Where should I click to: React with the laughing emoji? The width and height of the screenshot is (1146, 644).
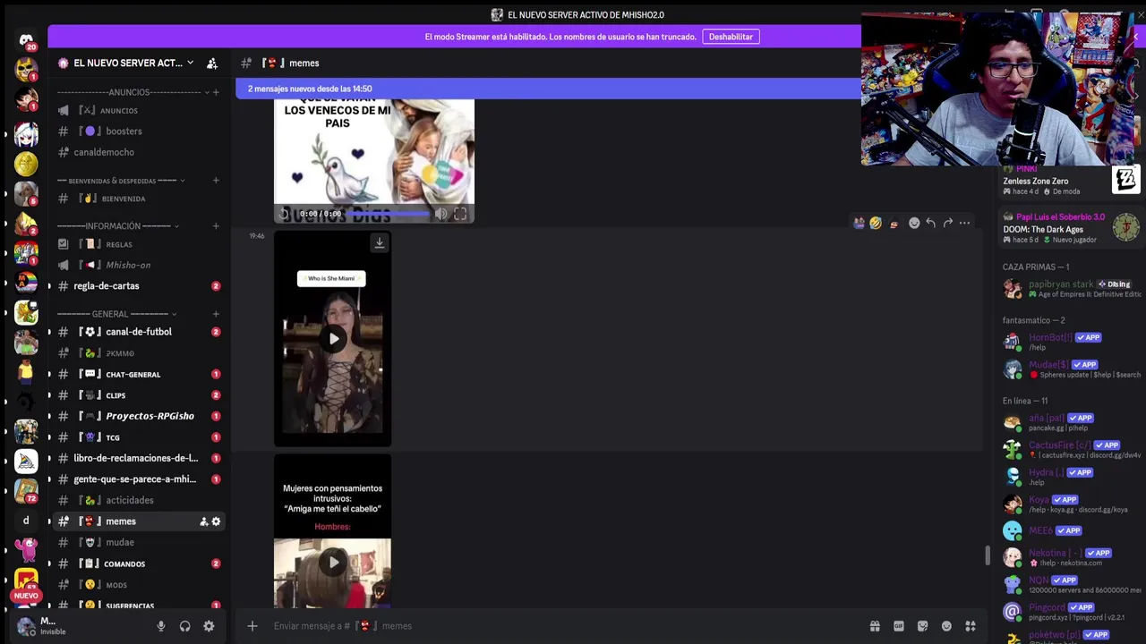[876, 223]
